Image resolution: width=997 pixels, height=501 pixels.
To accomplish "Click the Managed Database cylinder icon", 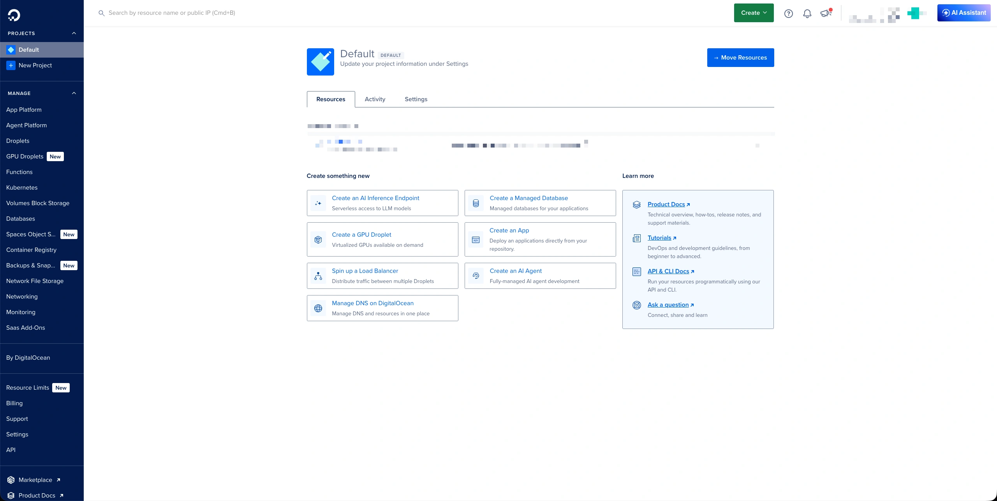I will (476, 203).
